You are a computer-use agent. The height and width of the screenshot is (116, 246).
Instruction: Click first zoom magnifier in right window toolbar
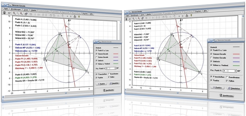pos(134,19)
